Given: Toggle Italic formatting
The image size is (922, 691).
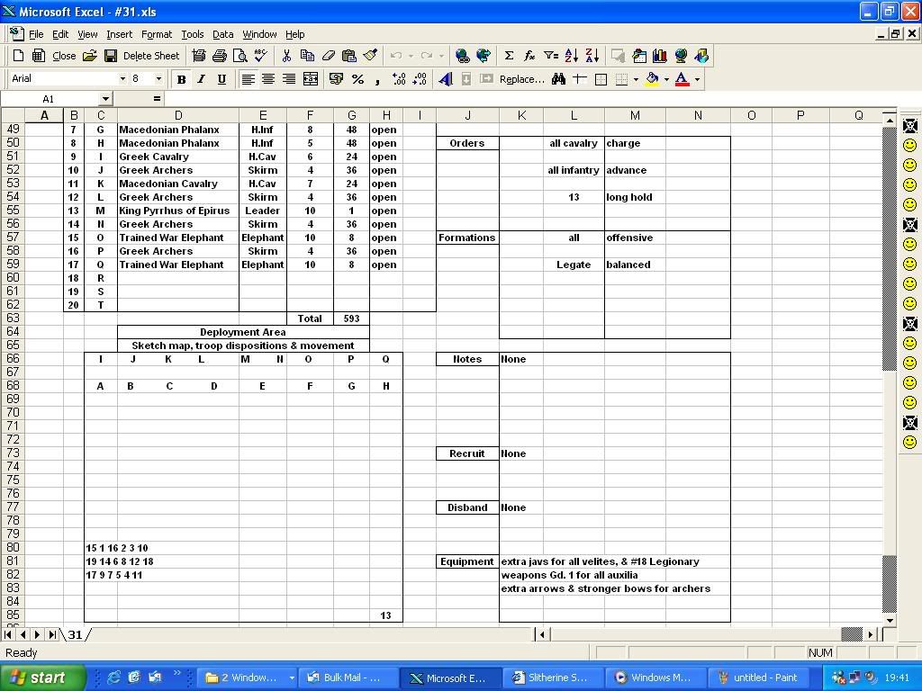Looking at the screenshot, I should coord(201,79).
